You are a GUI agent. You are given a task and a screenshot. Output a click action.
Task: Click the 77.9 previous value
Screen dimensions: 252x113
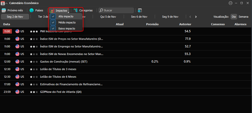click(x=188, y=39)
